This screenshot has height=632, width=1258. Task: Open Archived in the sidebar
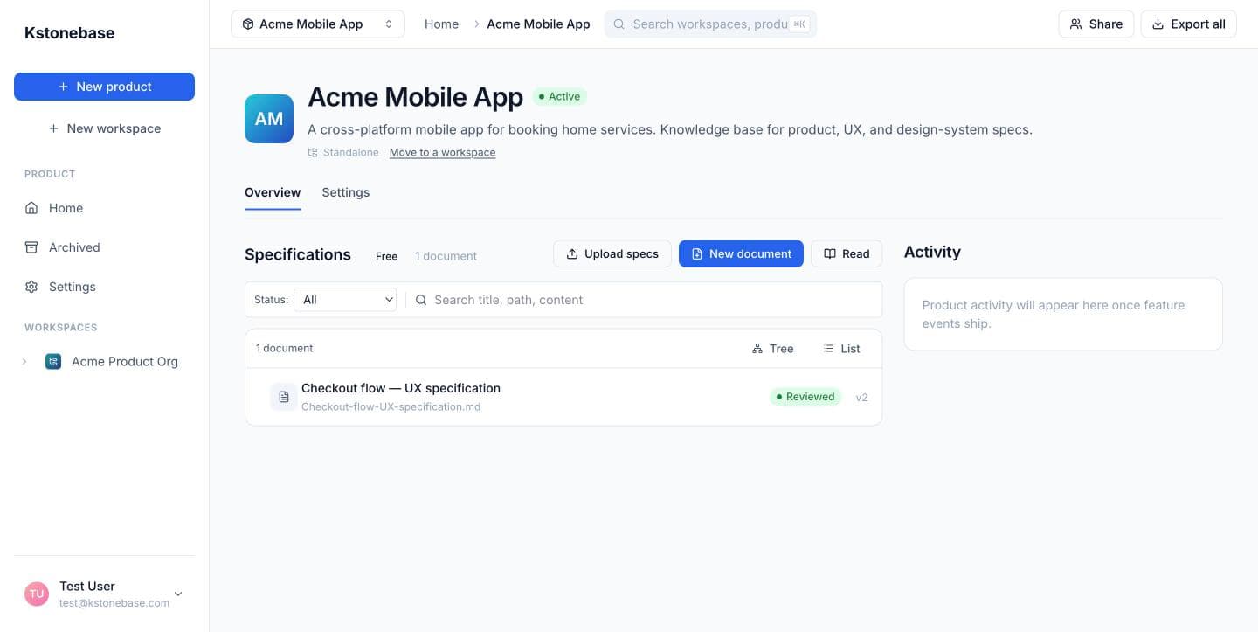point(104,247)
